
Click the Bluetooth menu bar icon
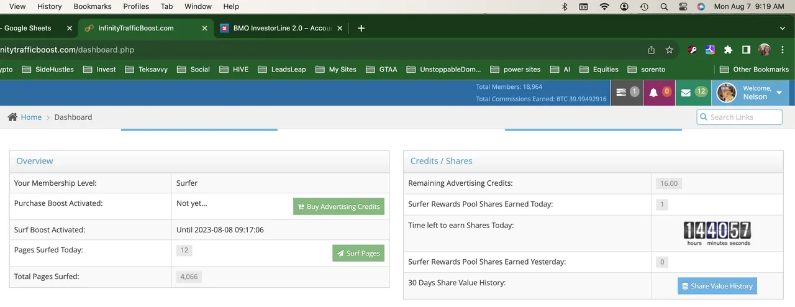565,6
